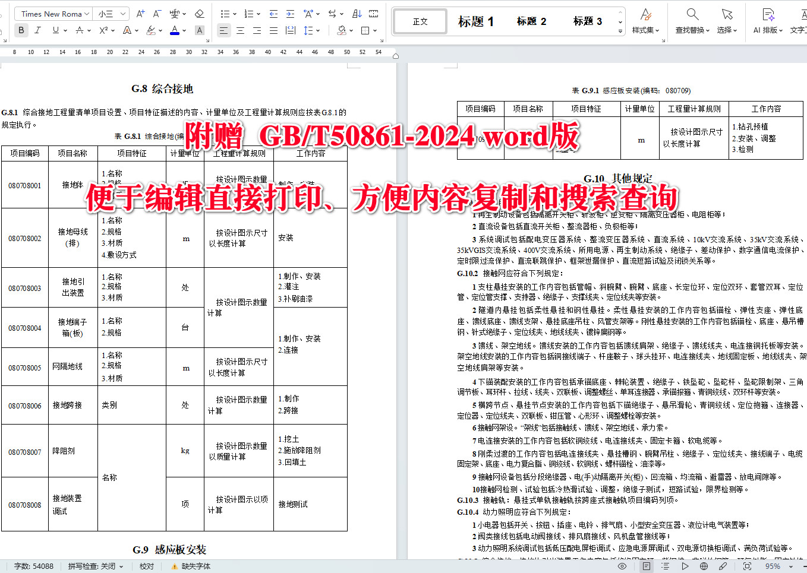
Task: Expand the 样式集 style set menu
Action: pos(645,21)
